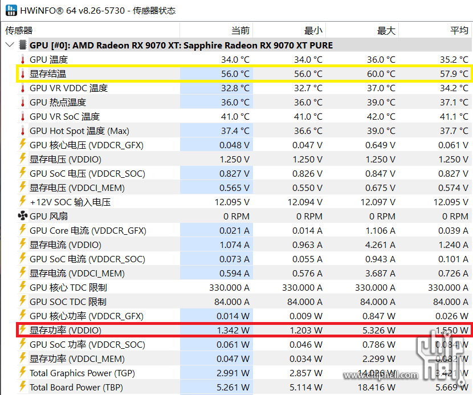Click the 12.095 V current value of +12V SOC
Screen dimensions: 473x395
tap(232, 202)
